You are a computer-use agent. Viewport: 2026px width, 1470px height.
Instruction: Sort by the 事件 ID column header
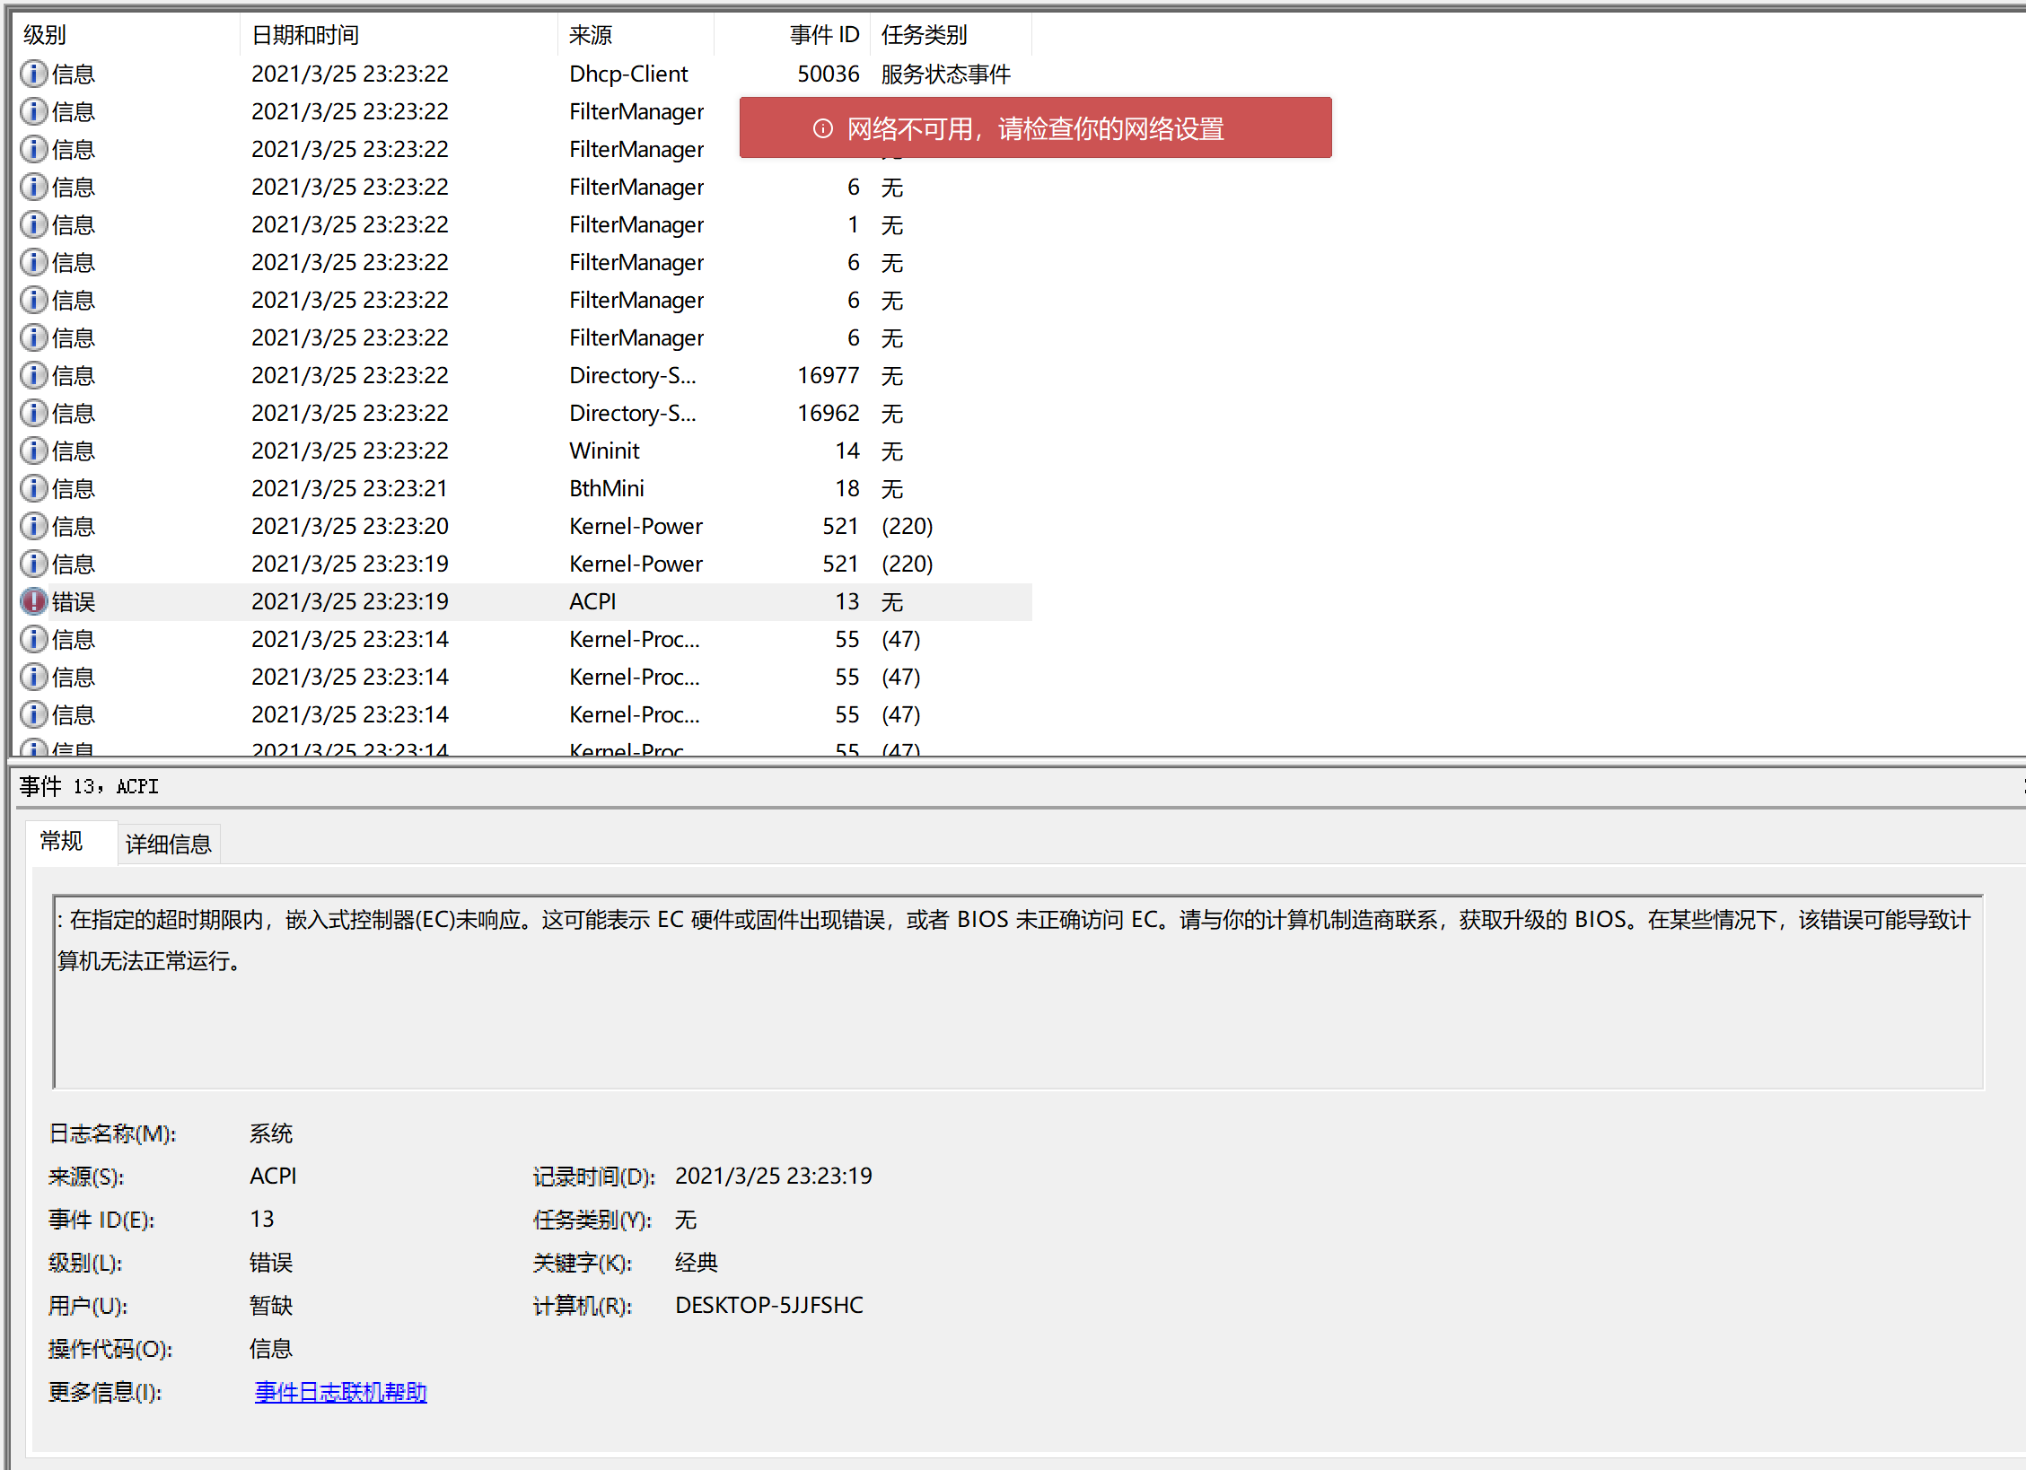[x=823, y=35]
